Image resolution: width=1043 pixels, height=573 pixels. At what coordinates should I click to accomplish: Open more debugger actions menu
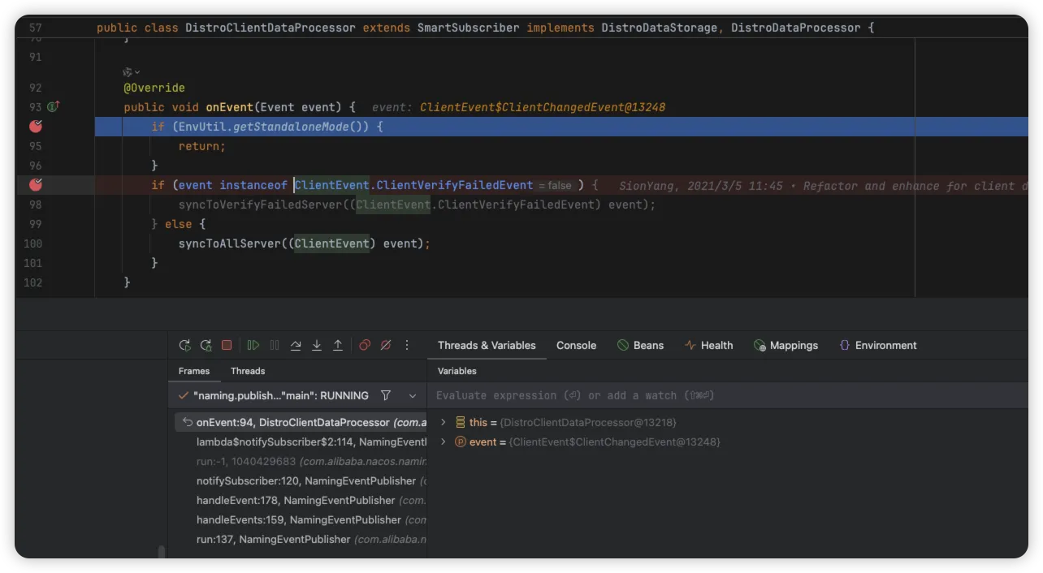pos(407,345)
